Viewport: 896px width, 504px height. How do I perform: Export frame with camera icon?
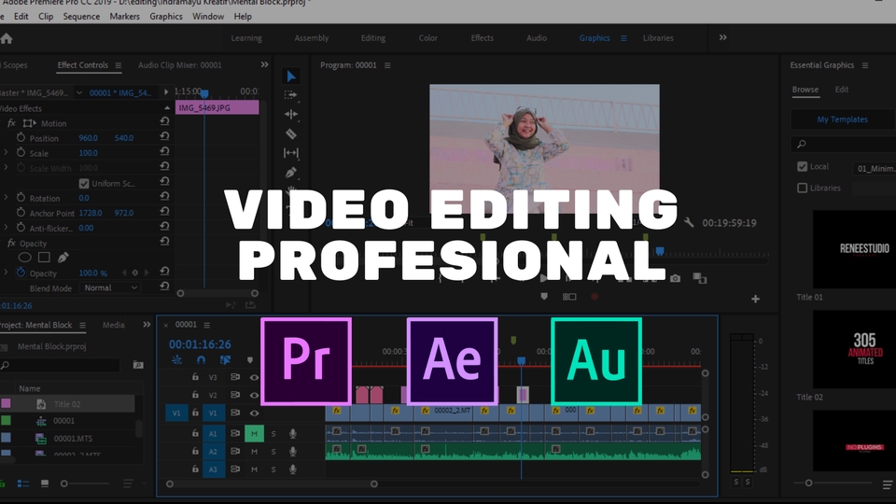tap(676, 278)
